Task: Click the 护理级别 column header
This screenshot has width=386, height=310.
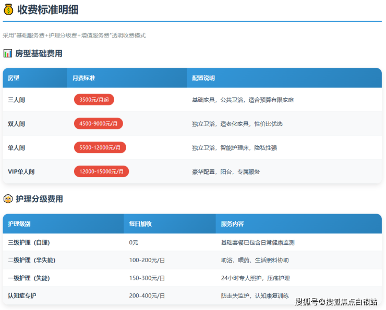Action: point(19,224)
